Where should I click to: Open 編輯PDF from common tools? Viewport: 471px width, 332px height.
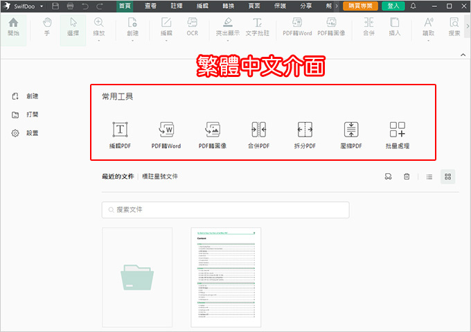120,135
